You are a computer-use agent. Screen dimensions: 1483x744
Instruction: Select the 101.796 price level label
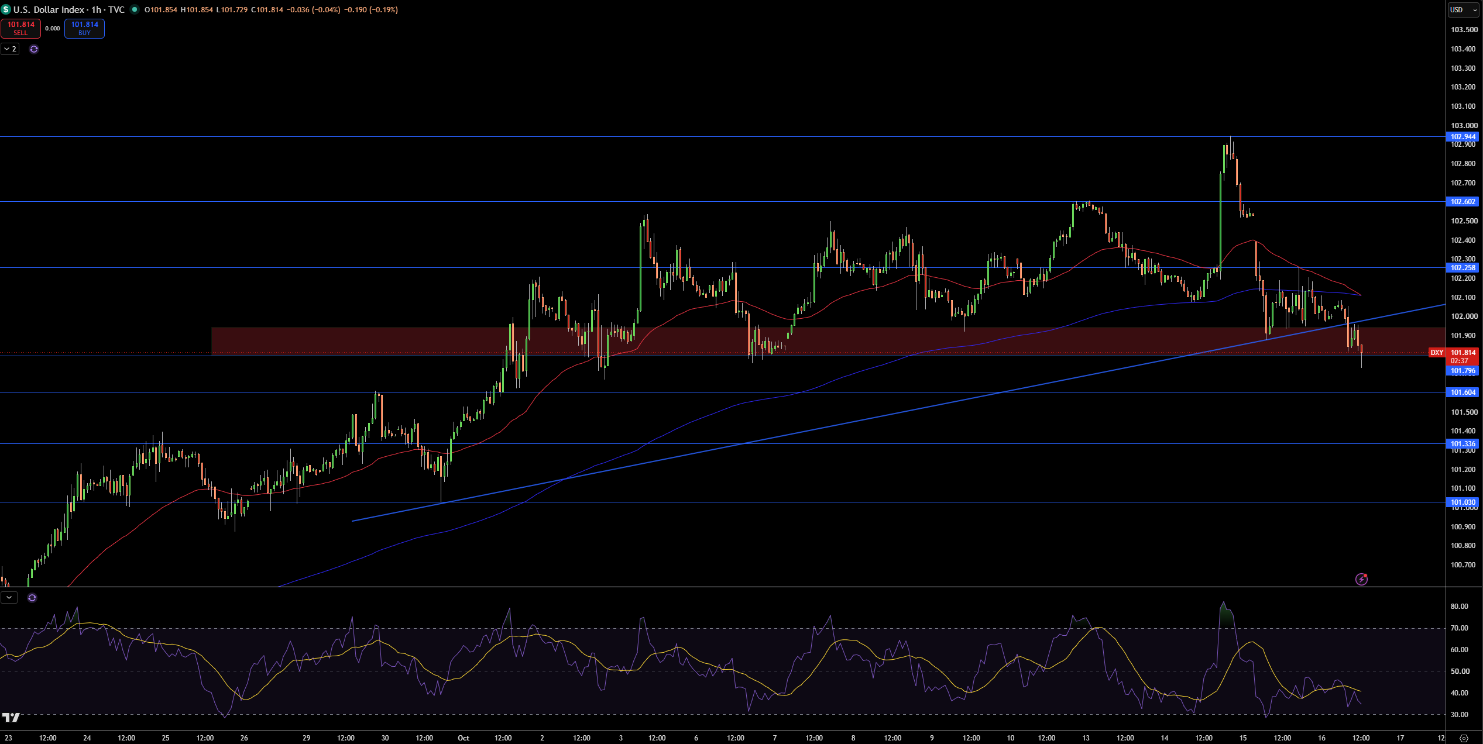(1463, 371)
